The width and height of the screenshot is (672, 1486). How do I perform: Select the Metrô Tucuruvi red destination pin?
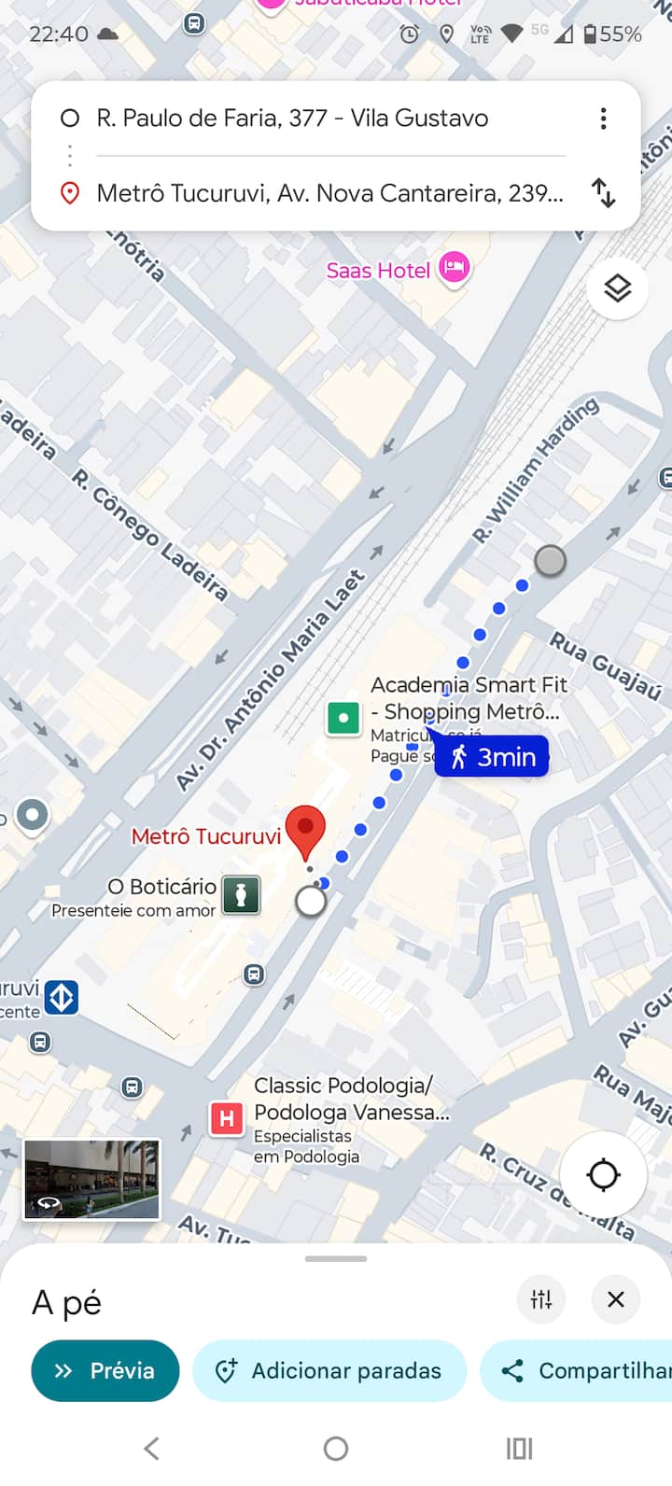tap(305, 833)
